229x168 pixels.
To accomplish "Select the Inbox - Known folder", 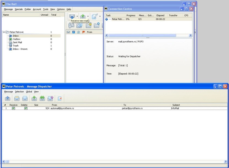I will [20, 49].
